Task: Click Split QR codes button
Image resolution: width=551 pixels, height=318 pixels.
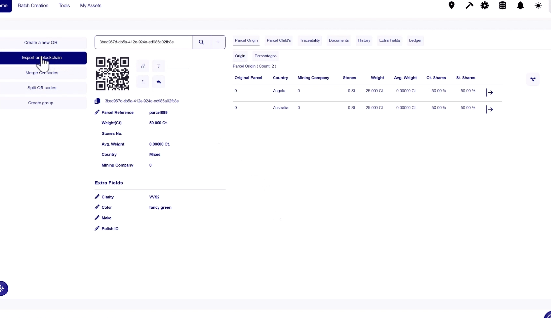Action: click(42, 88)
